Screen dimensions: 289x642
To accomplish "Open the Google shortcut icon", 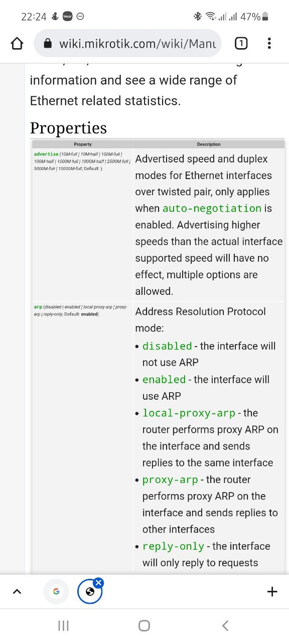I will point(56,592).
